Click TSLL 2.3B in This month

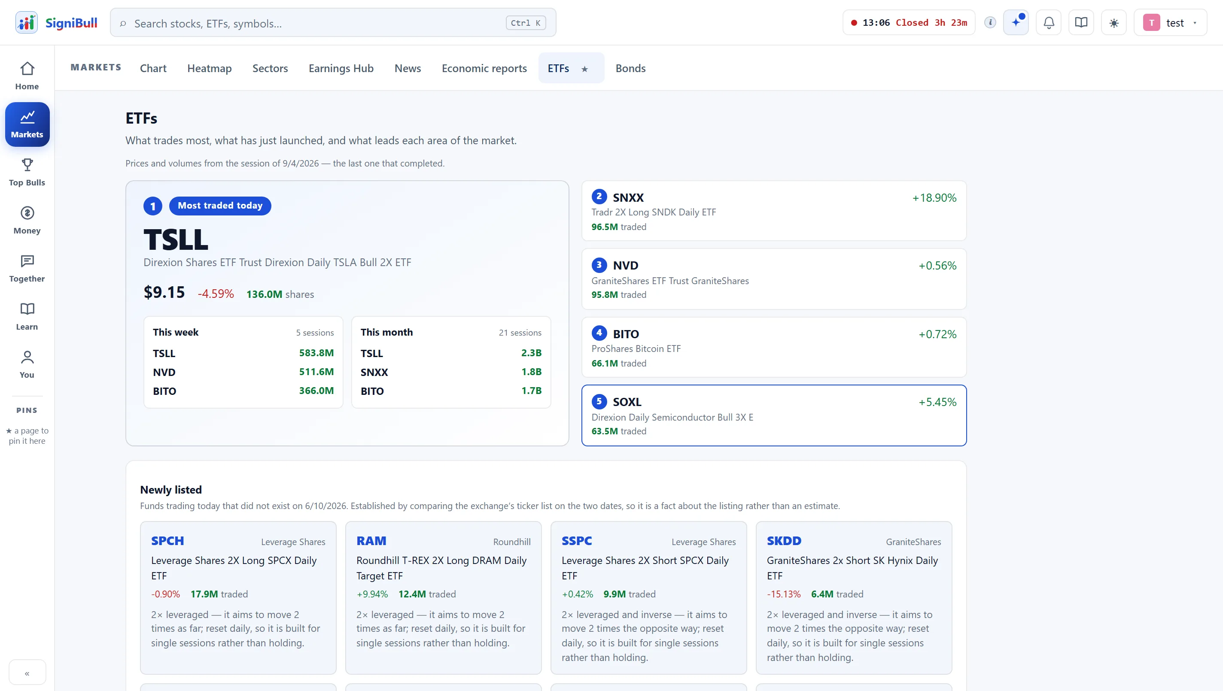tap(450, 353)
